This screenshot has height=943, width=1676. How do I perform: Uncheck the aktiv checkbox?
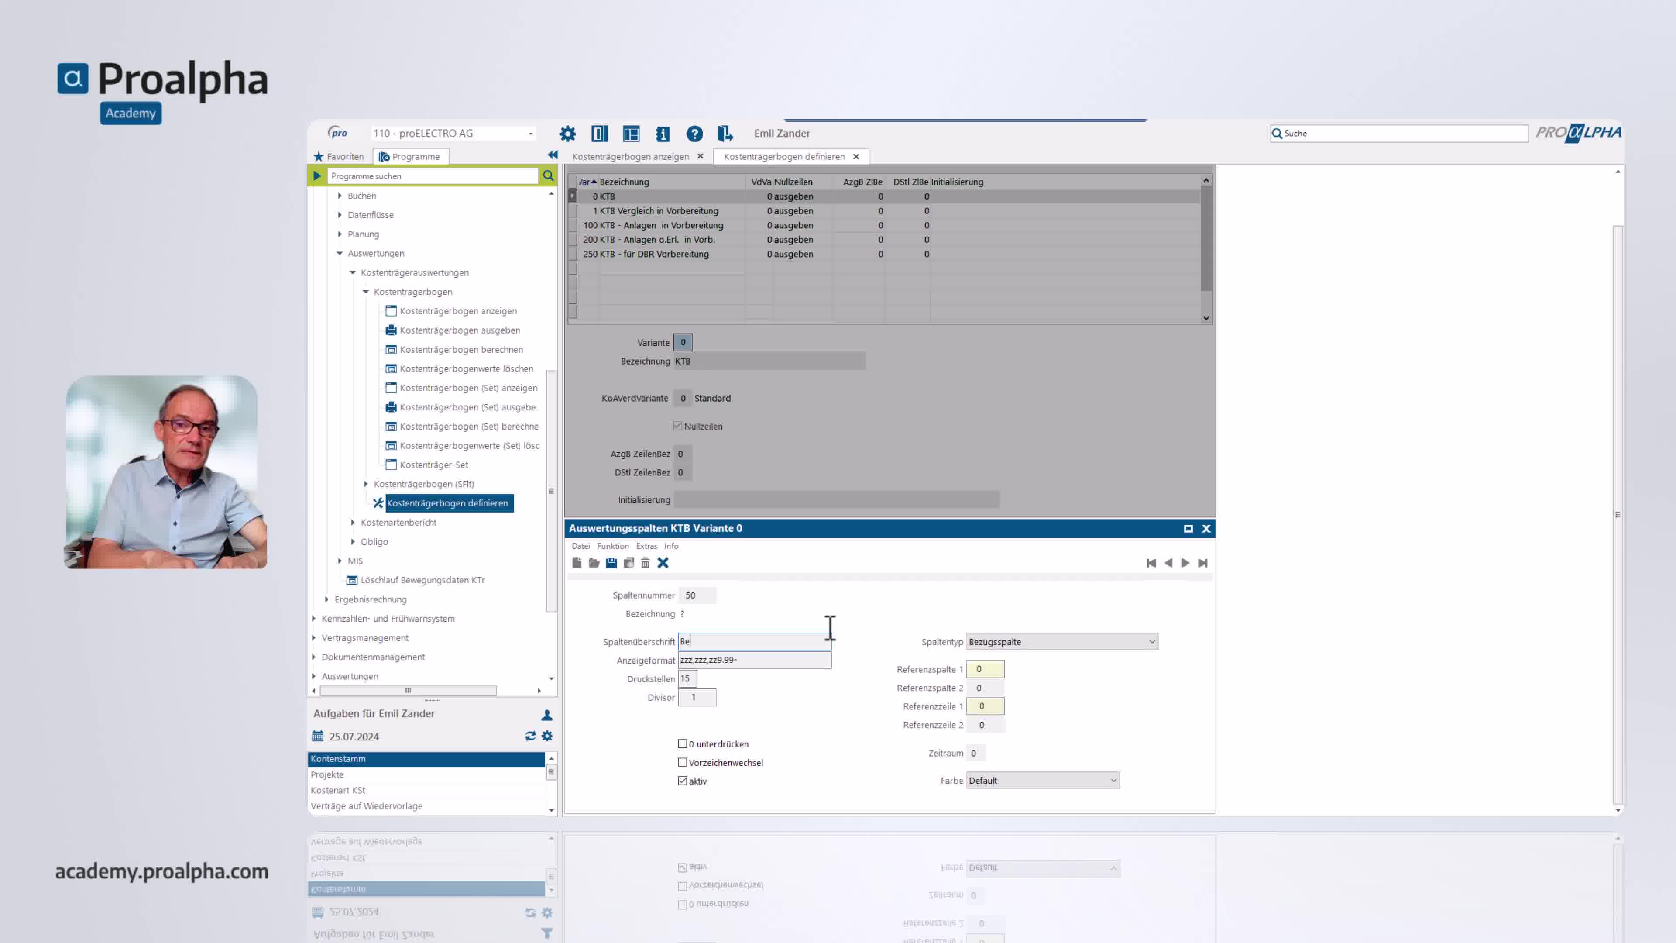coord(683,780)
